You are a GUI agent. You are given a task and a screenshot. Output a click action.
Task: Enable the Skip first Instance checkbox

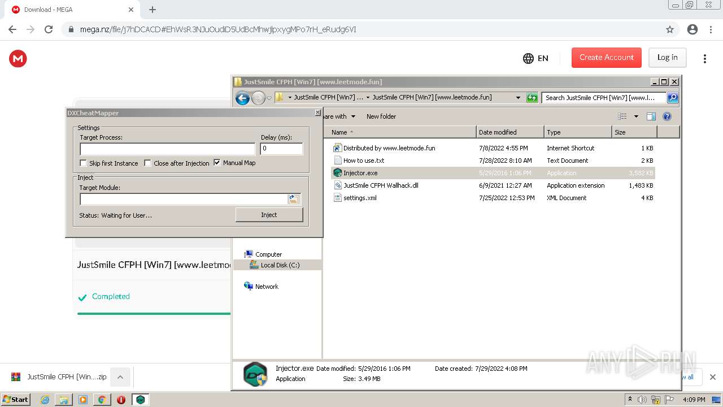84,163
